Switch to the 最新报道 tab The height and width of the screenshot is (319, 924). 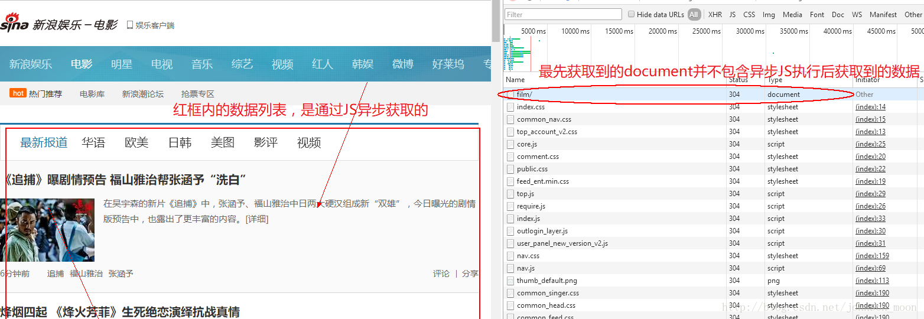[x=44, y=142]
